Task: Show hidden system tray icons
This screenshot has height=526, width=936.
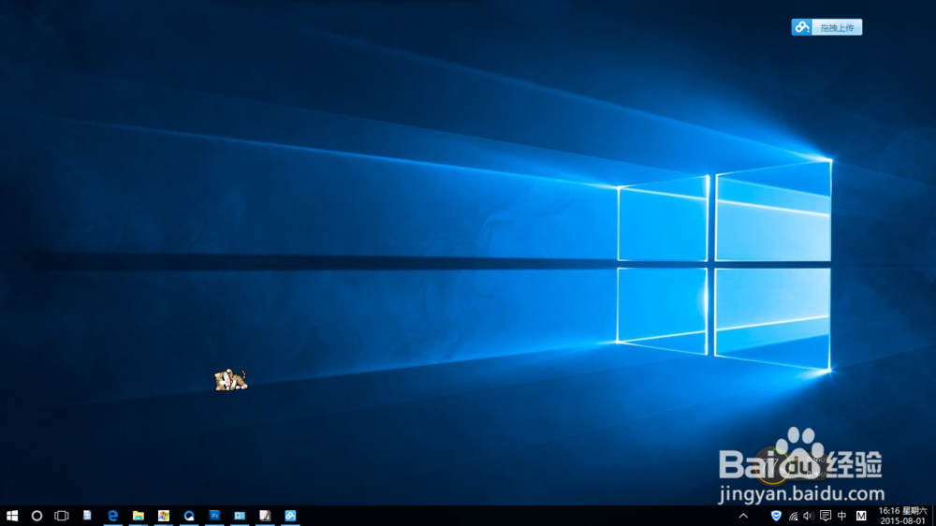Action: tap(743, 516)
